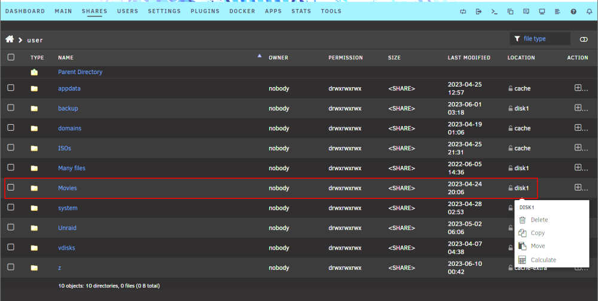Image resolution: width=598 pixels, height=301 pixels.
Task: Open the system info monitor icon
Action: pos(542,11)
